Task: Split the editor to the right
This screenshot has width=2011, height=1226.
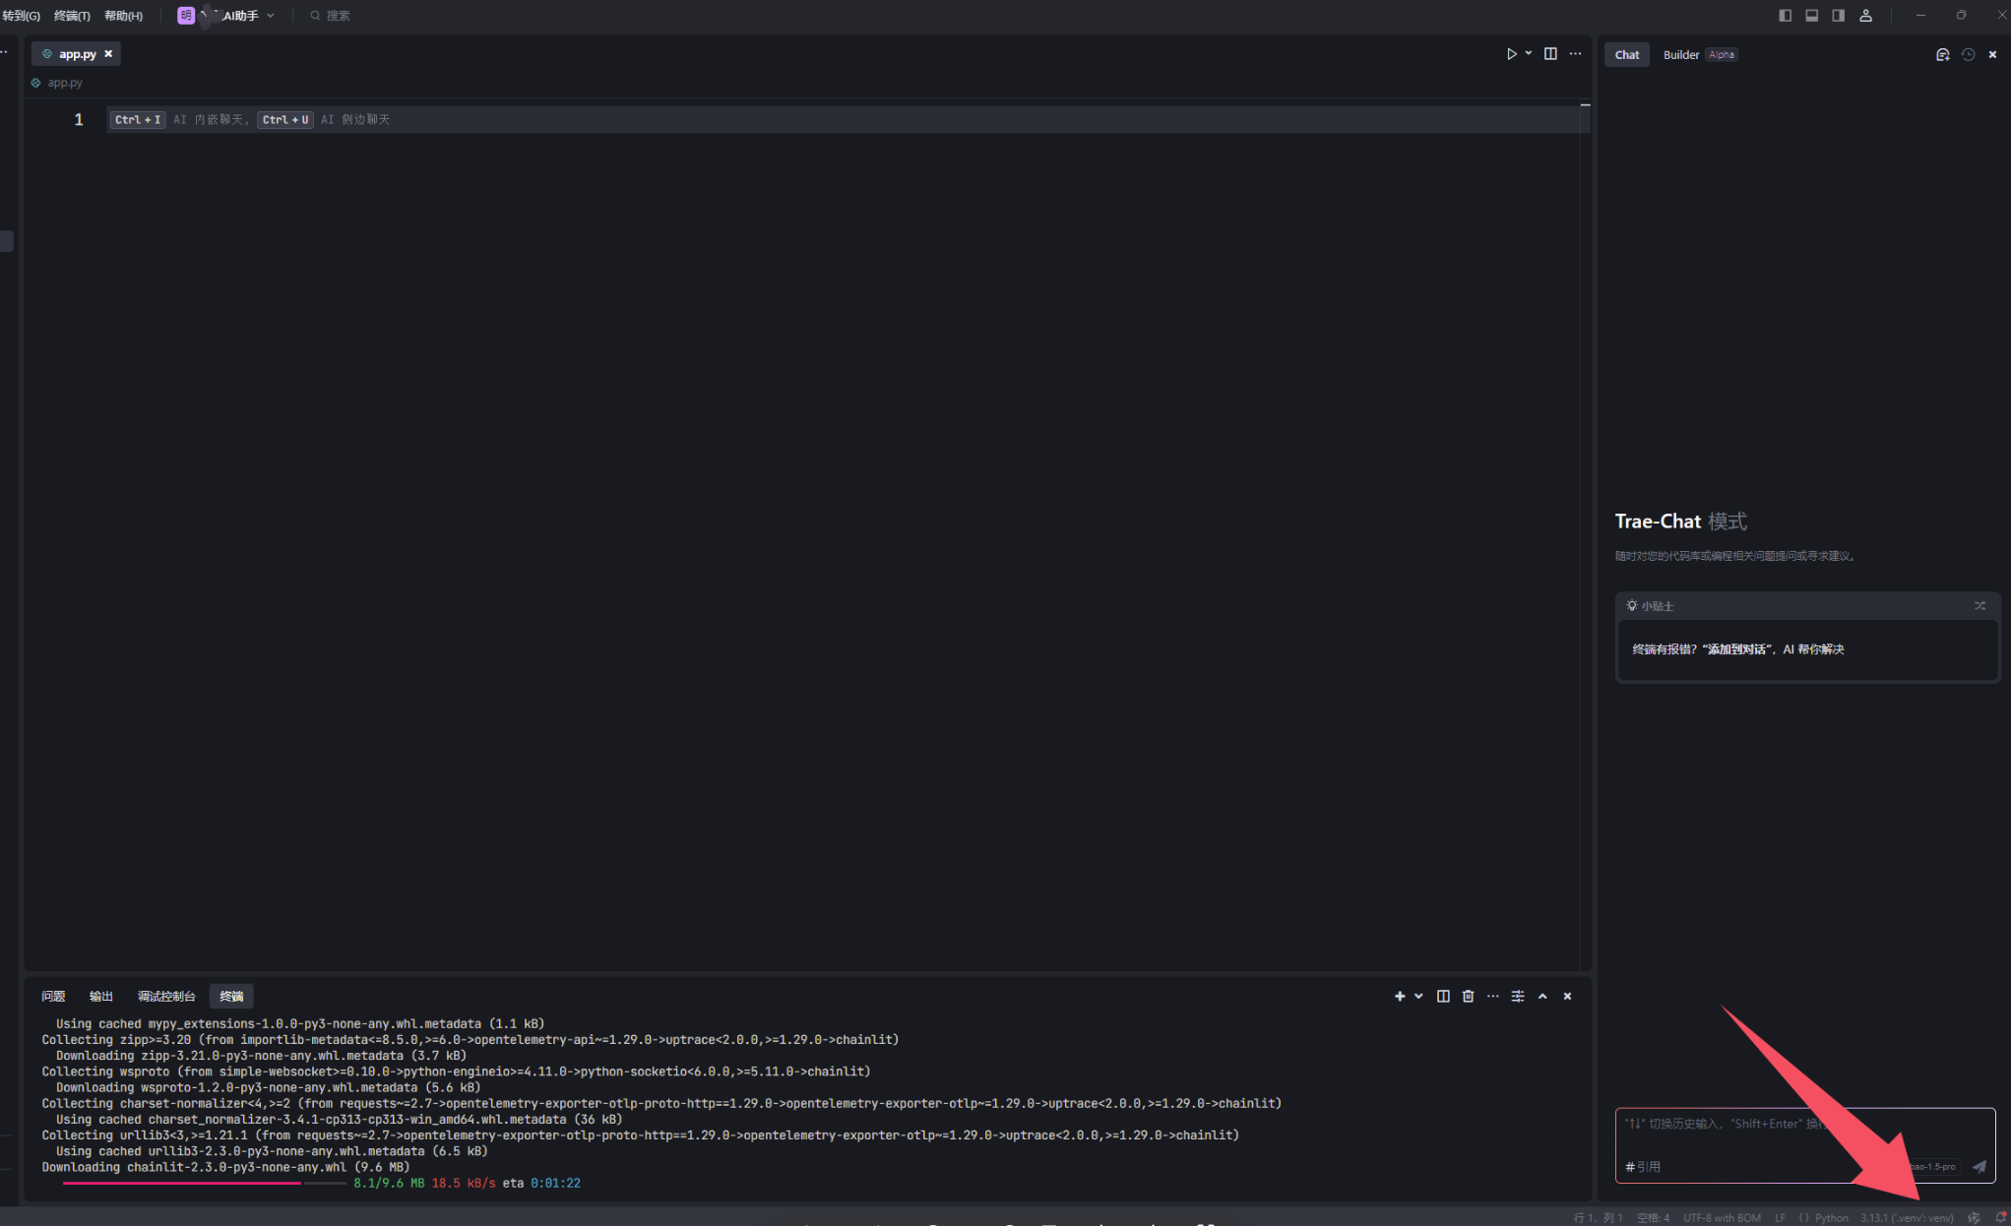Action: pos(1550,54)
